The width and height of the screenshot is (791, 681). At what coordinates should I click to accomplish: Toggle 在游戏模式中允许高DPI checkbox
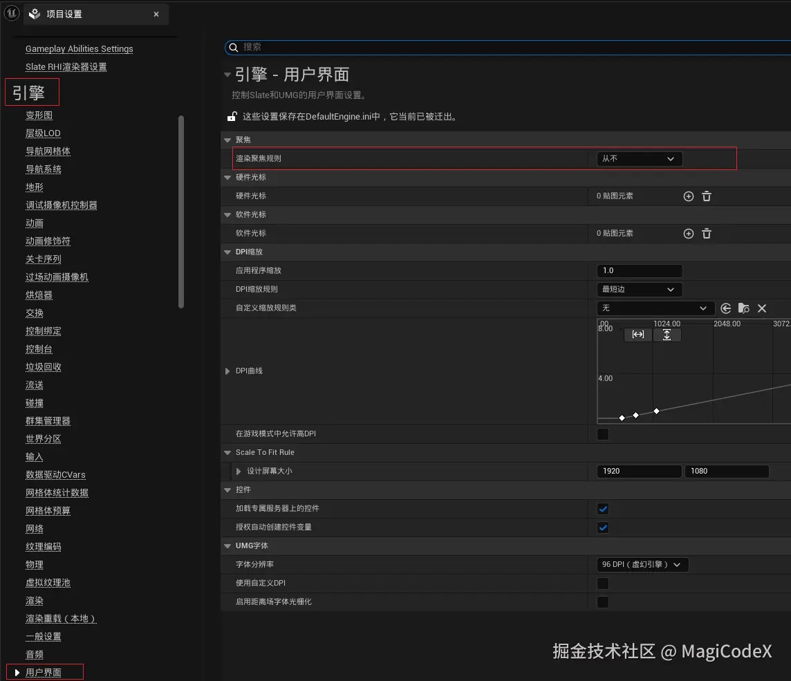[603, 433]
